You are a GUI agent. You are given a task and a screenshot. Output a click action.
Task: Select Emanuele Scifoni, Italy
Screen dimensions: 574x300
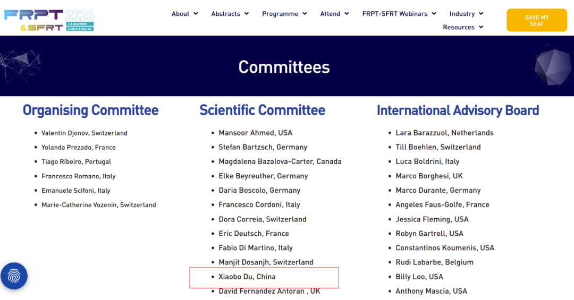click(x=76, y=190)
